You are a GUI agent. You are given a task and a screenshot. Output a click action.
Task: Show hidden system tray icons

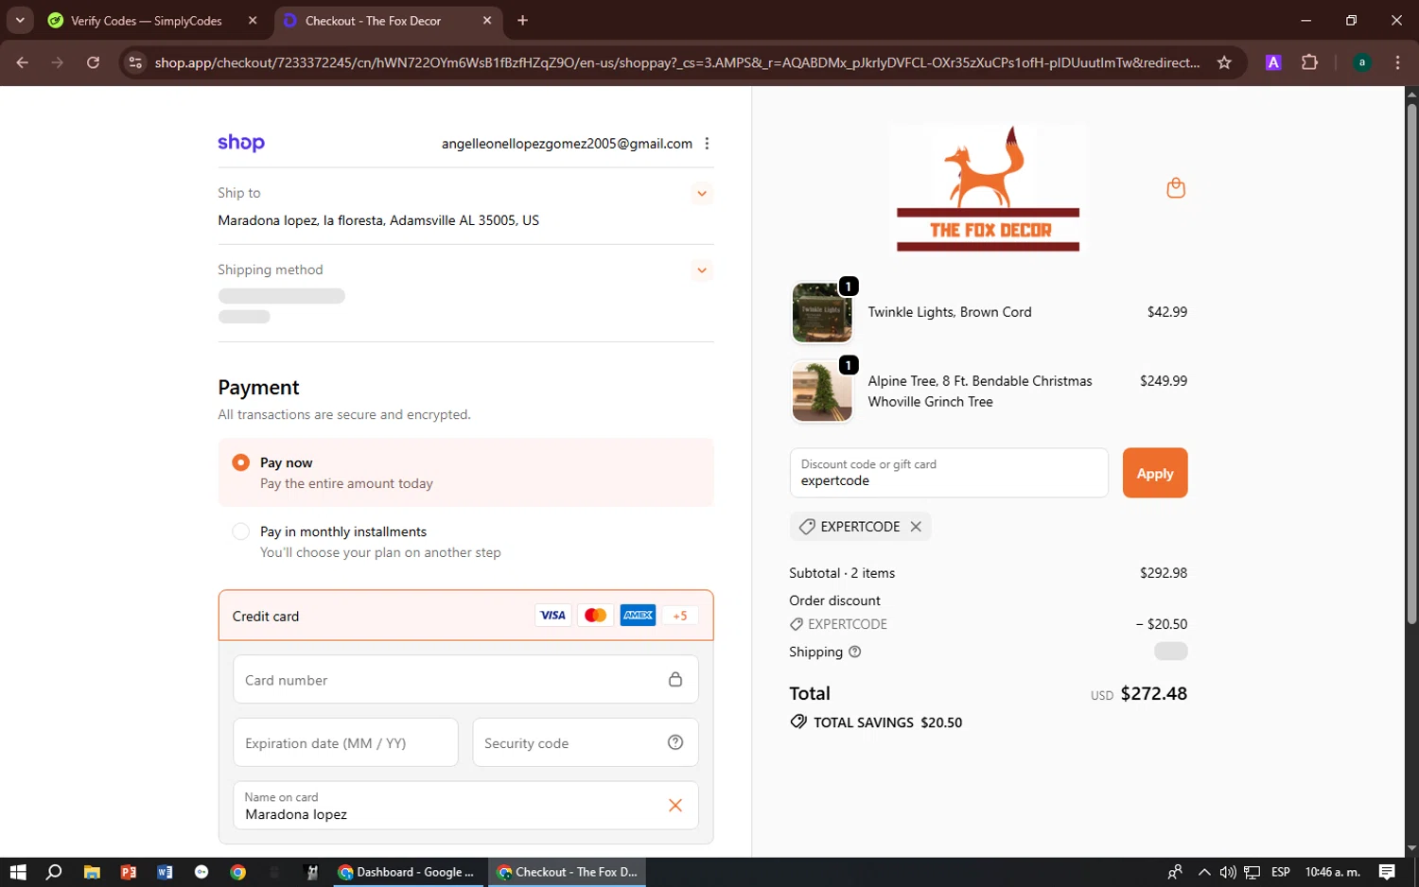click(1203, 872)
